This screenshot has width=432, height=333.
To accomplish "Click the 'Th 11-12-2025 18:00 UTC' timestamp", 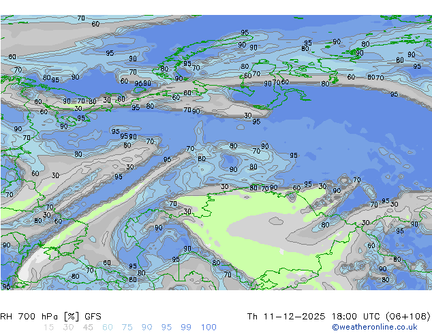I will (x=315, y=317).
